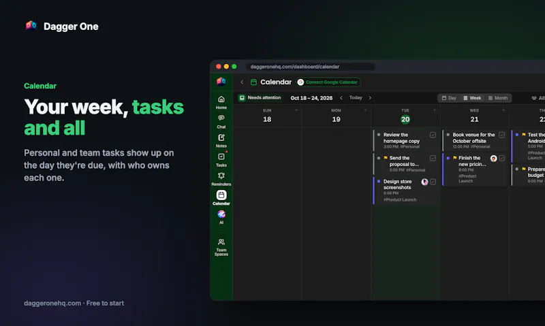Add item on Wednesday 21 with plus
Viewport: 545px width, 326px height.
click(503, 110)
